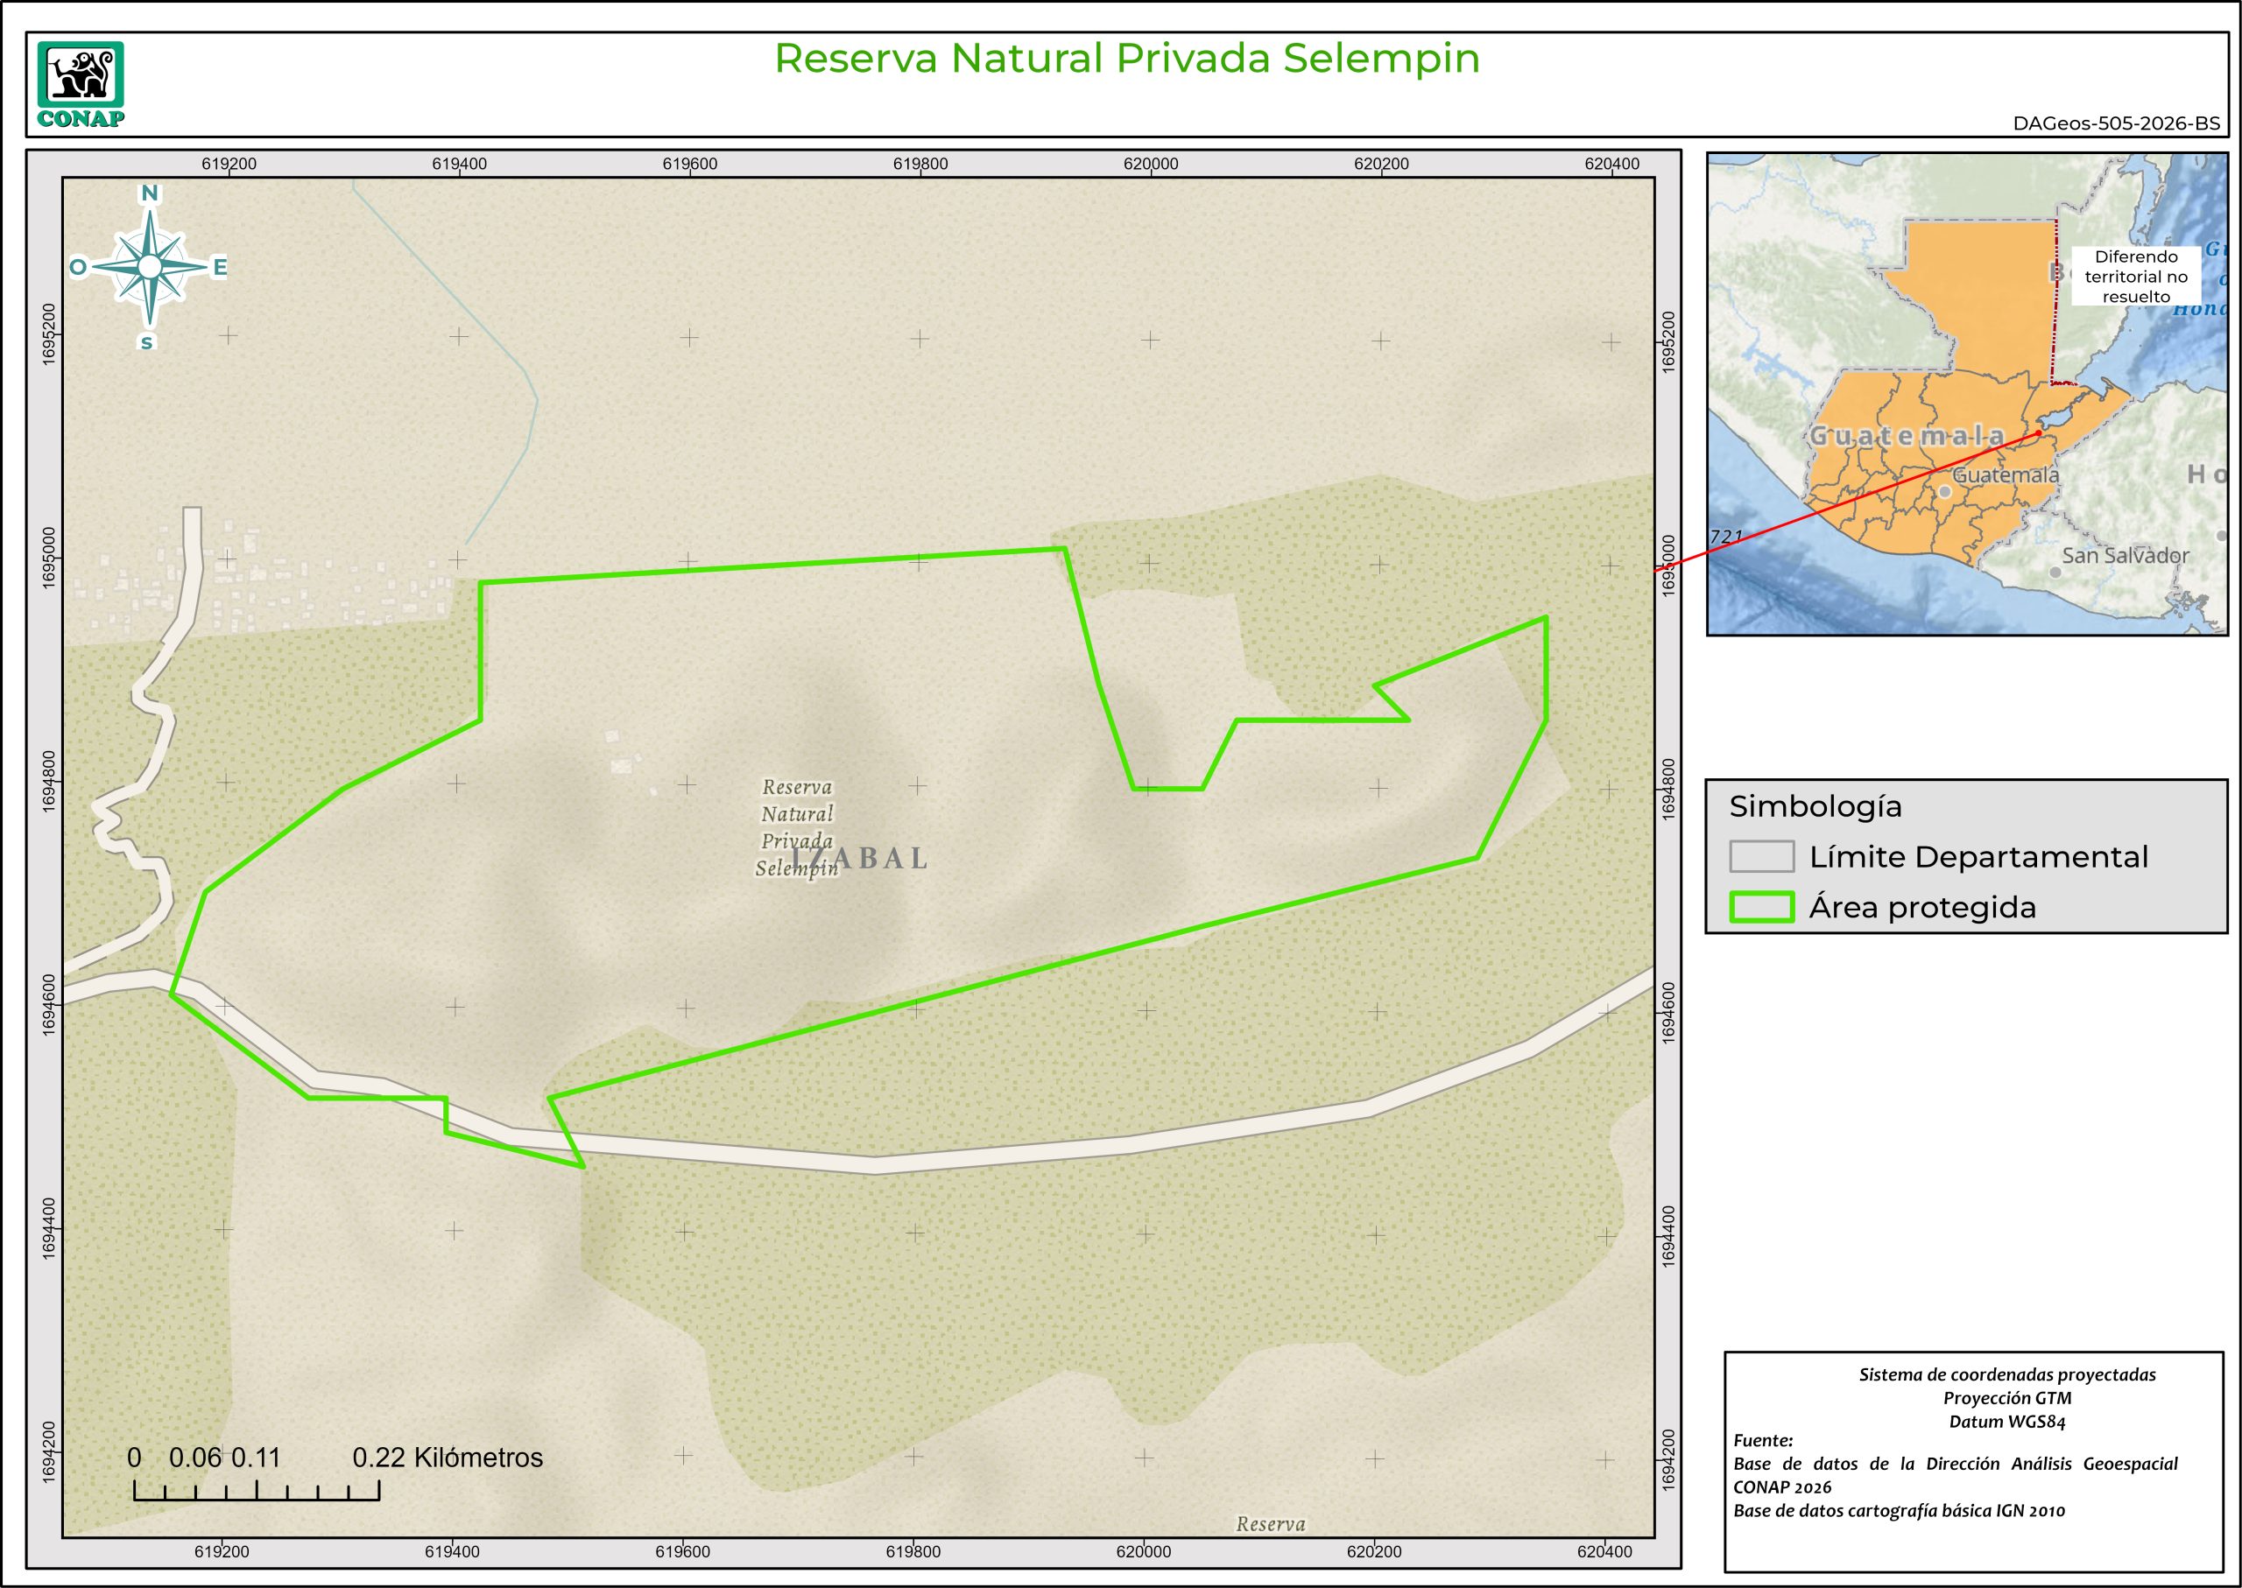Click the San Salvador city label in inset
This screenshot has width=2242, height=1588.
click(x=2125, y=557)
